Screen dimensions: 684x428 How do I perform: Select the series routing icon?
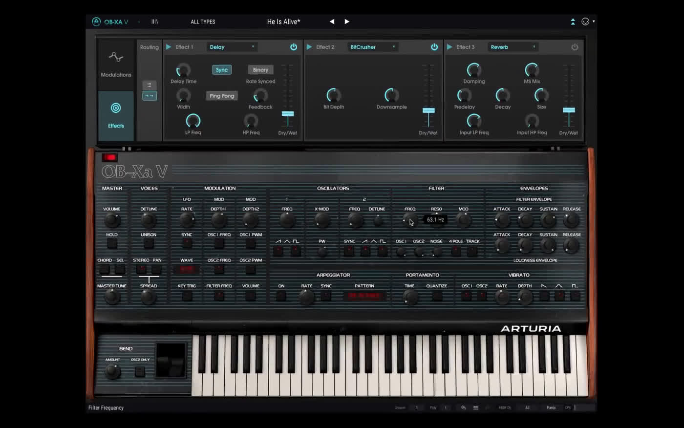(x=149, y=96)
